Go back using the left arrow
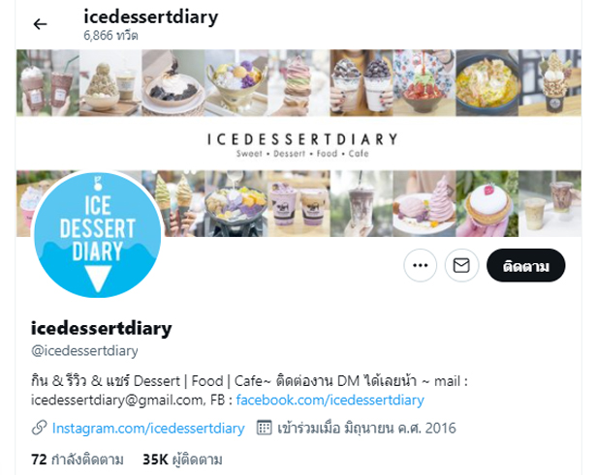The width and height of the screenshot is (597, 475). pos(40,24)
